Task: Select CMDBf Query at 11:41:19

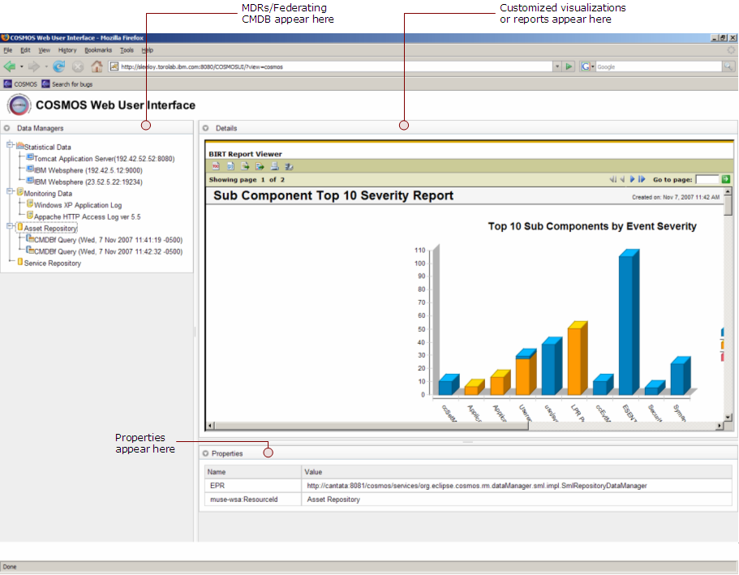Action: 108,240
